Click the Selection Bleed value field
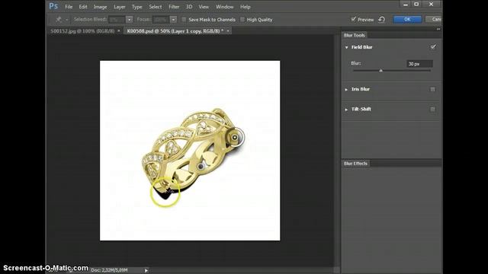 117,20
